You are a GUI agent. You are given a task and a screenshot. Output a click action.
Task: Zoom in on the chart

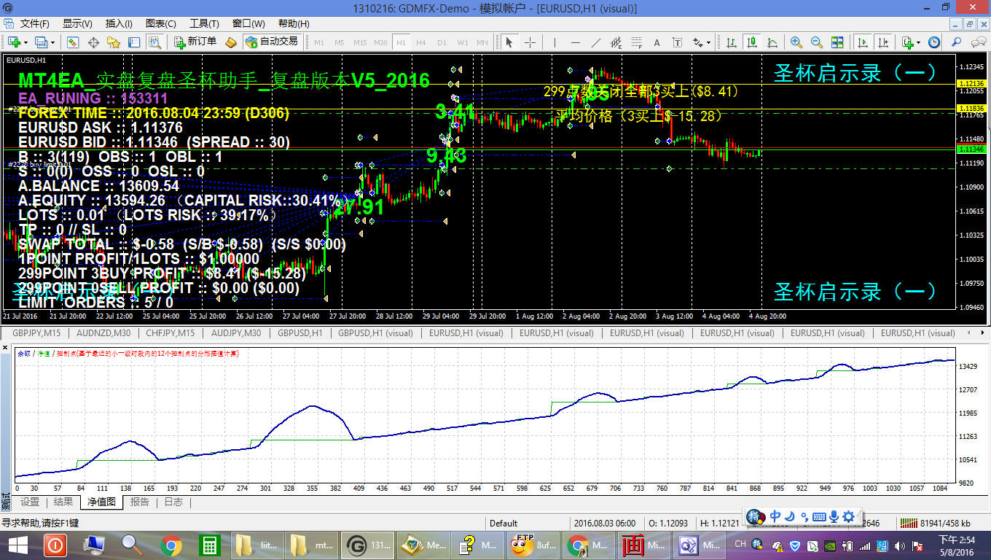pyautogui.click(x=796, y=42)
